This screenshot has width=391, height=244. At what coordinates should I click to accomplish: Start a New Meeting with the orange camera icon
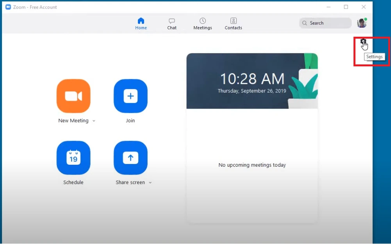73,96
